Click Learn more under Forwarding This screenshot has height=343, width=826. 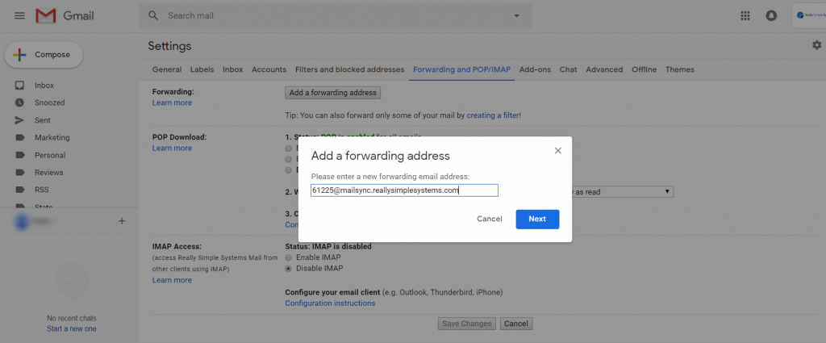[x=172, y=102]
